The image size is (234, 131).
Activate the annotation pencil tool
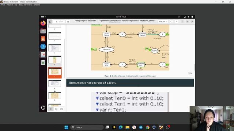point(68,22)
